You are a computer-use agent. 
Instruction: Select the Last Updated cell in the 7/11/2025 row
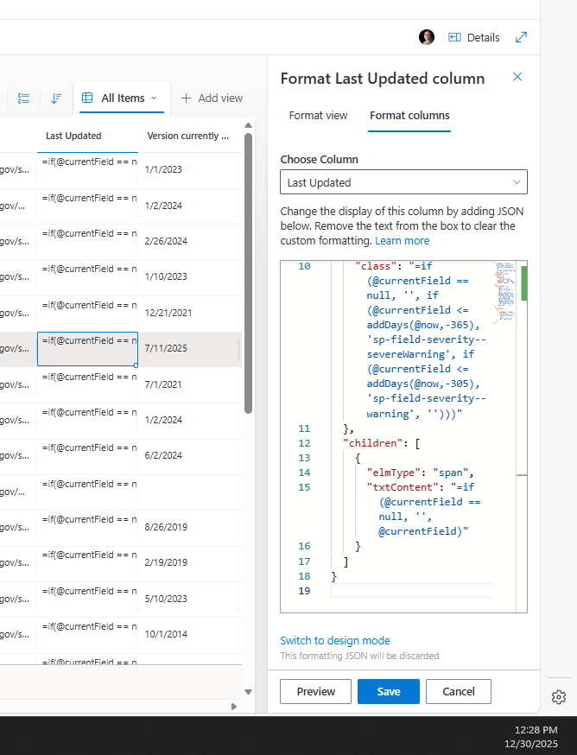[87, 348]
